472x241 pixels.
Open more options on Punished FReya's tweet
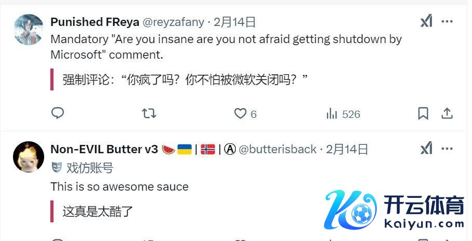click(447, 22)
